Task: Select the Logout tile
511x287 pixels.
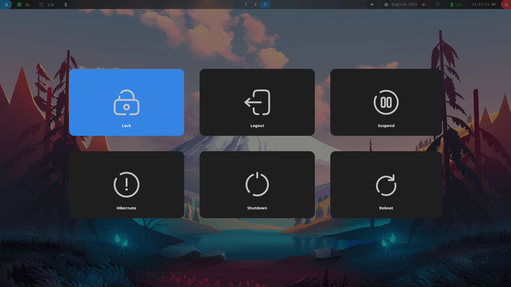Action: pyautogui.click(x=257, y=102)
